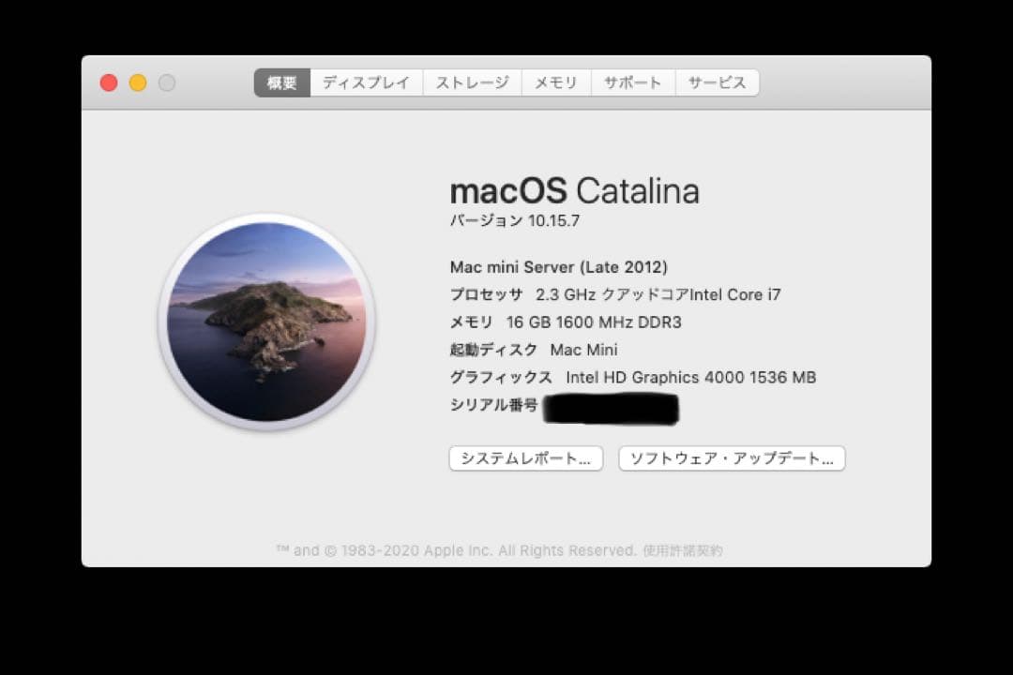Click the red close traffic light
The image size is (1013, 675).
coord(109,82)
